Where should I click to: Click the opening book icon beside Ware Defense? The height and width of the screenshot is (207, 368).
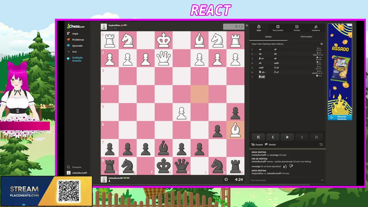(x=321, y=44)
